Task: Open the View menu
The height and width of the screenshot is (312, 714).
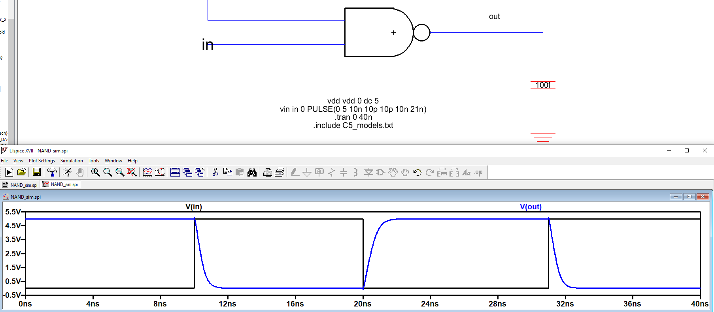Action: click(18, 161)
